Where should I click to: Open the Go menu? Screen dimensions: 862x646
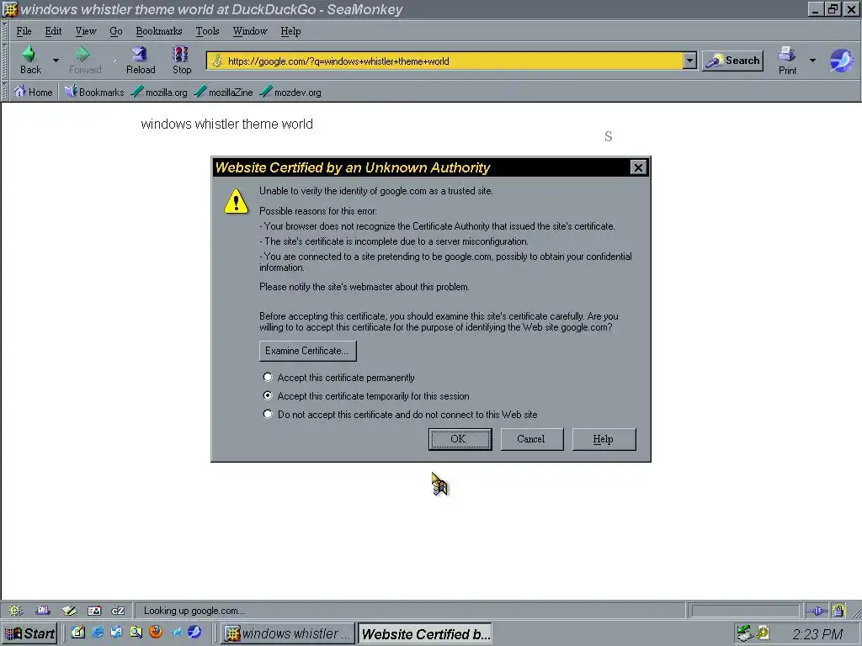pyautogui.click(x=115, y=31)
